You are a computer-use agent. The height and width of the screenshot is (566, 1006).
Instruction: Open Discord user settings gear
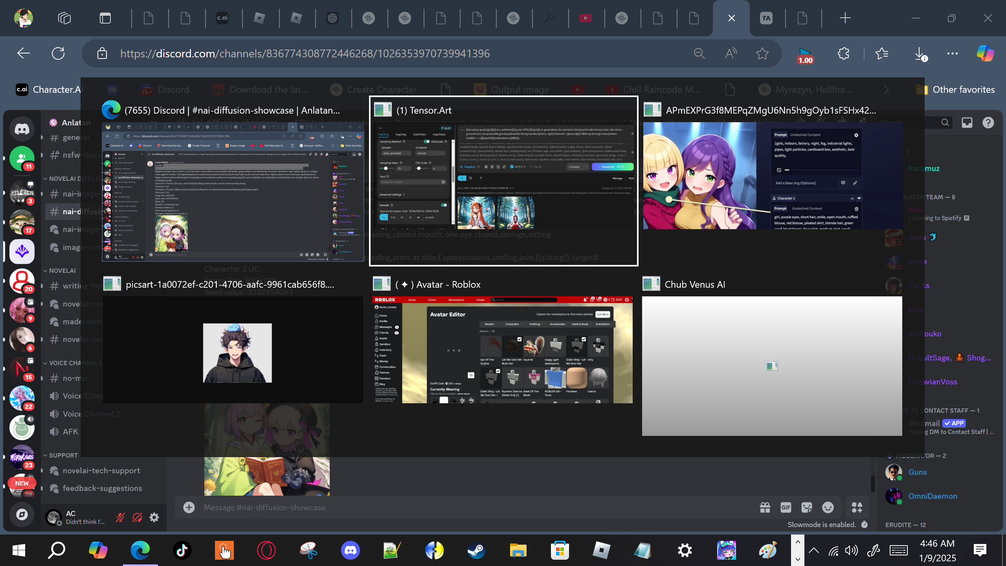tap(154, 517)
